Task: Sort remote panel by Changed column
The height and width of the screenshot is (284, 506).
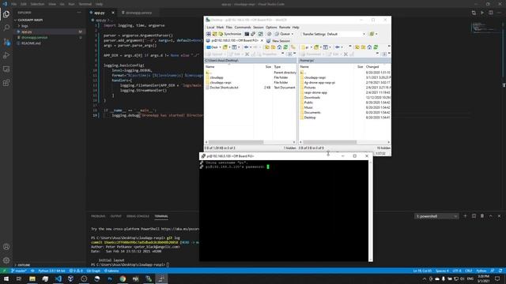Action: click(377, 66)
